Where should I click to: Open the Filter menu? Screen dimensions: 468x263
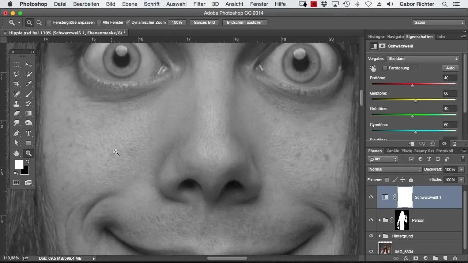199,4
